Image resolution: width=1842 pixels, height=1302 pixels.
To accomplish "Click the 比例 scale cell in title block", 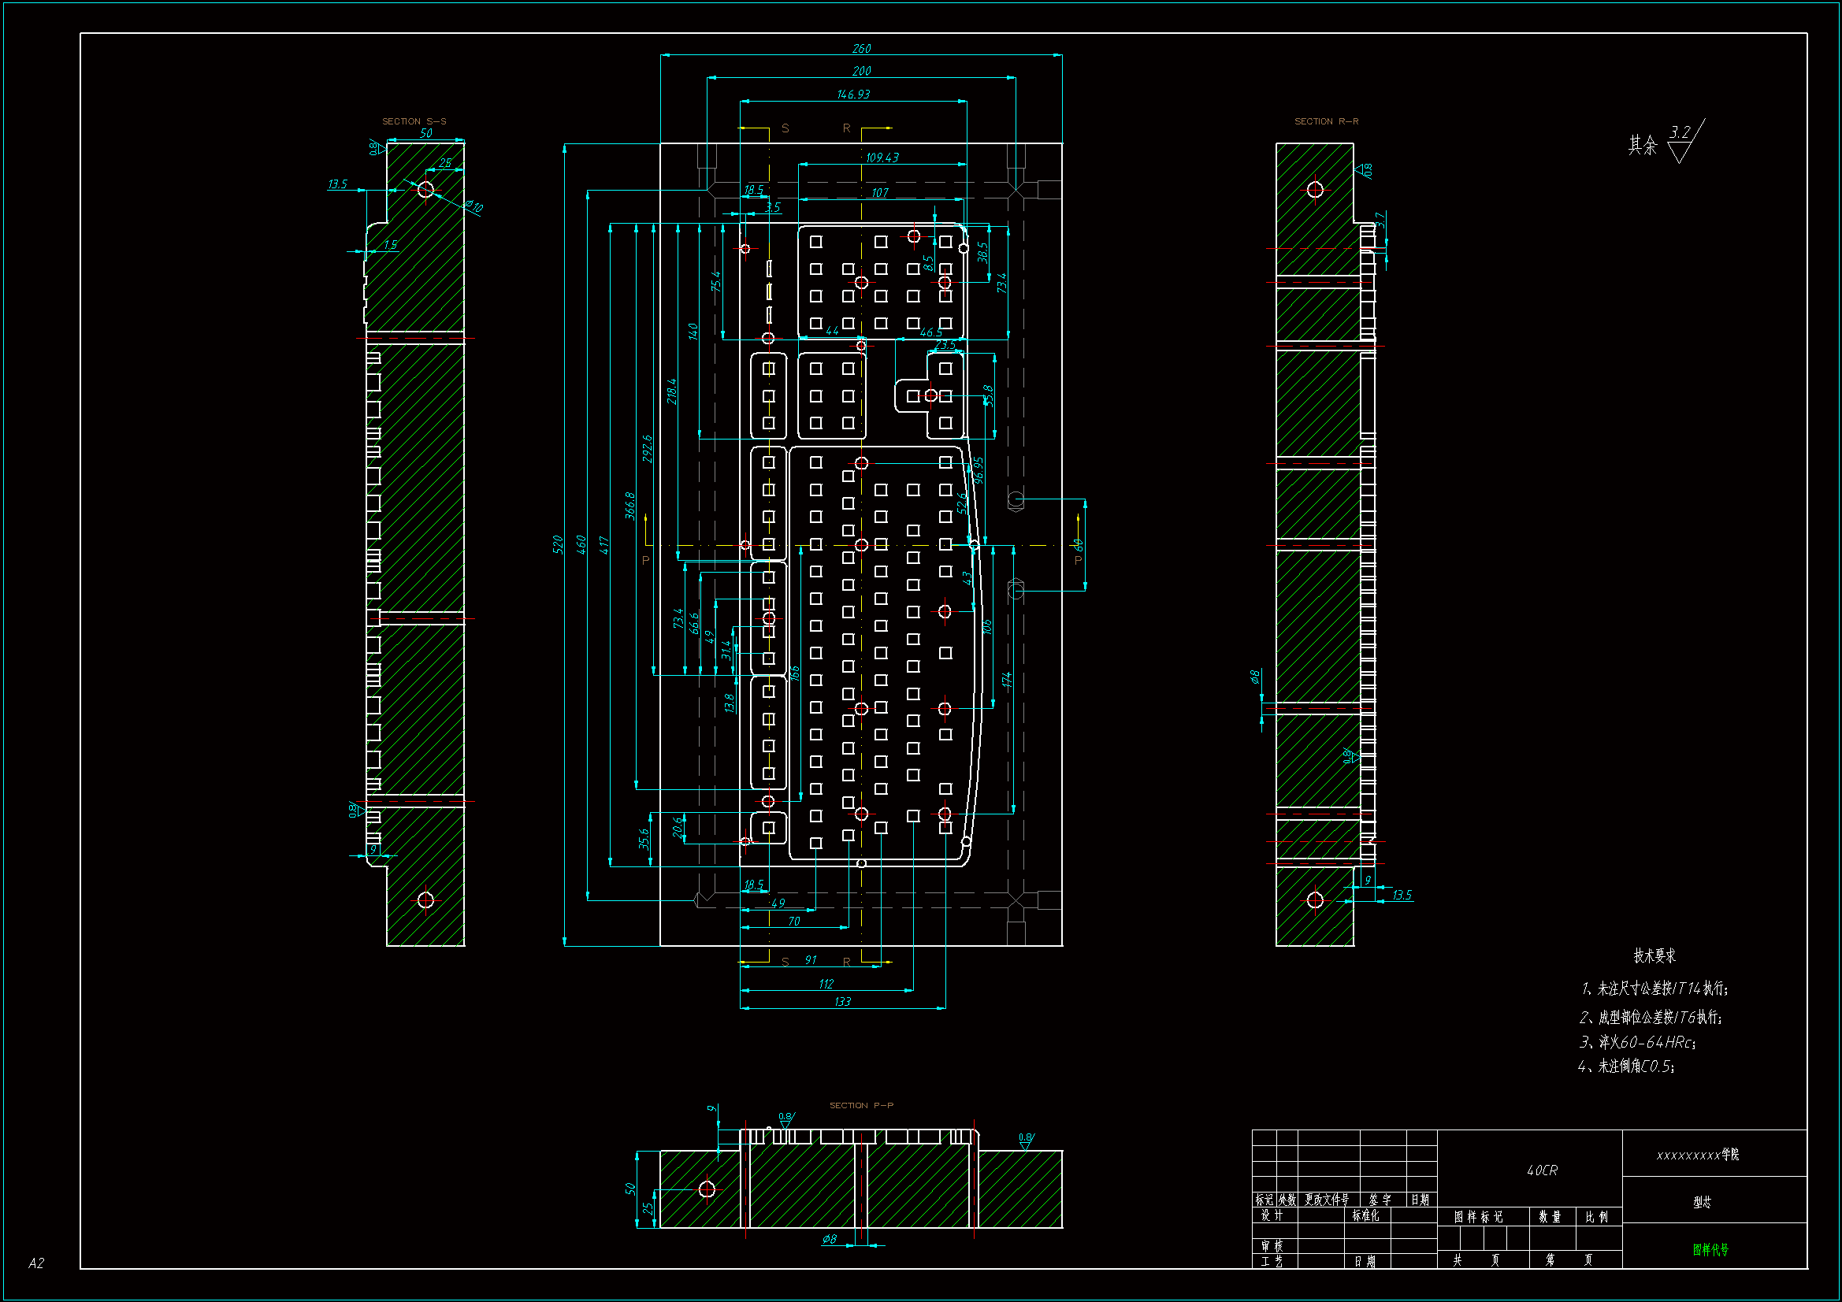I will pyautogui.click(x=1596, y=1217).
